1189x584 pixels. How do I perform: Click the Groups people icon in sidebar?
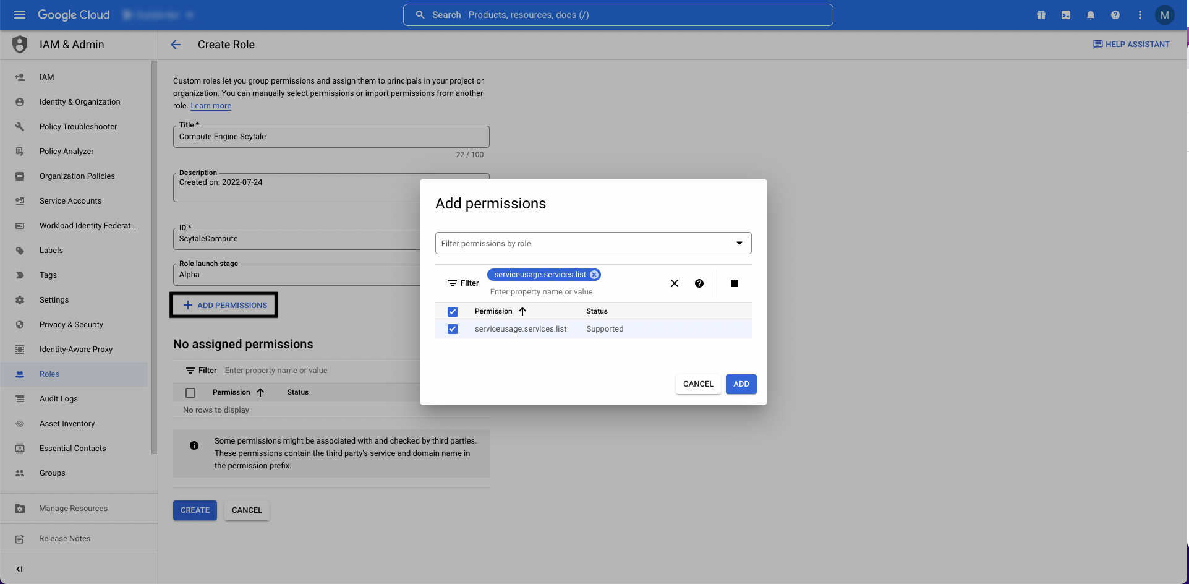coord(20,473)
